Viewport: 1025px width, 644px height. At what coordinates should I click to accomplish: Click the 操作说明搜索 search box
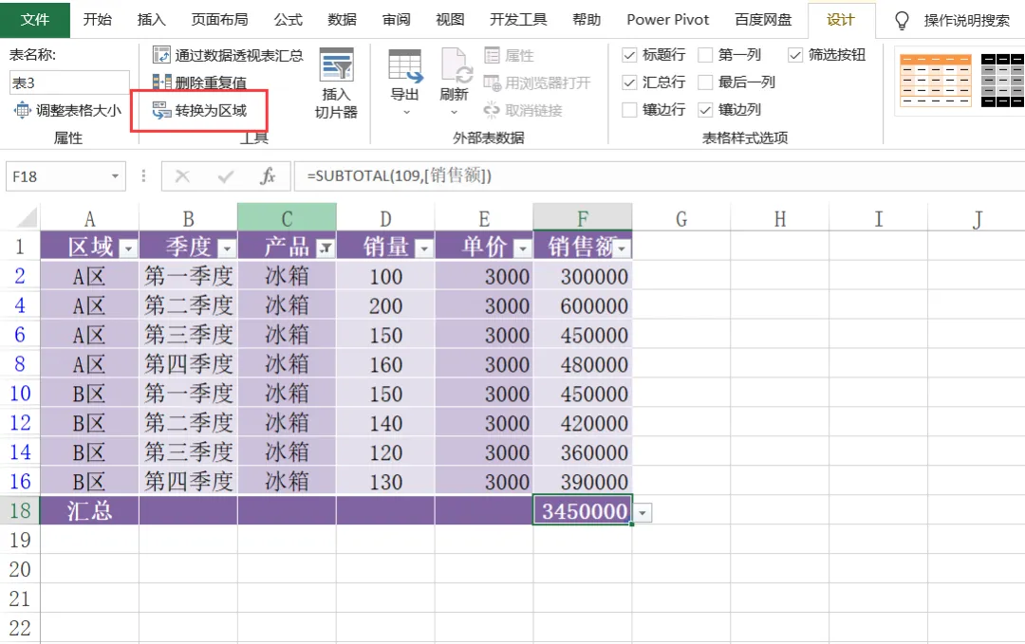(967, 20)
